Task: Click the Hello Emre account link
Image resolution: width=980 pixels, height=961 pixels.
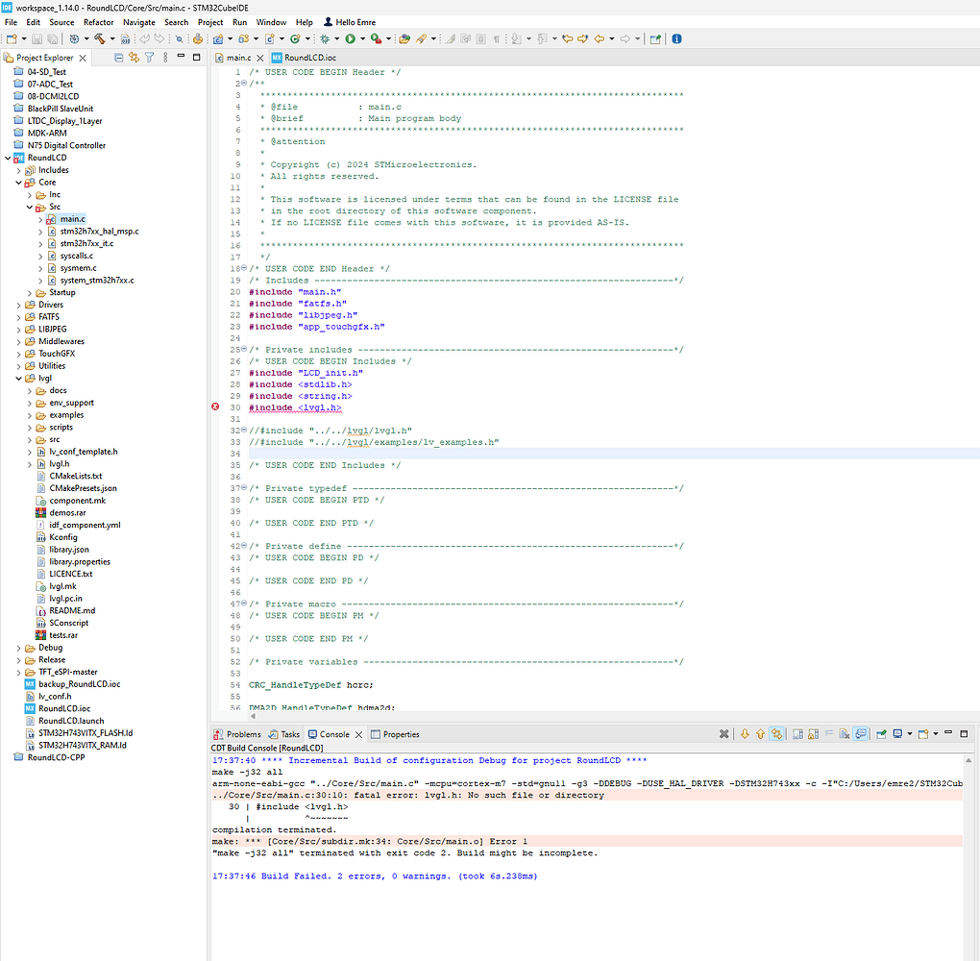Action: (x=350, y=22)
